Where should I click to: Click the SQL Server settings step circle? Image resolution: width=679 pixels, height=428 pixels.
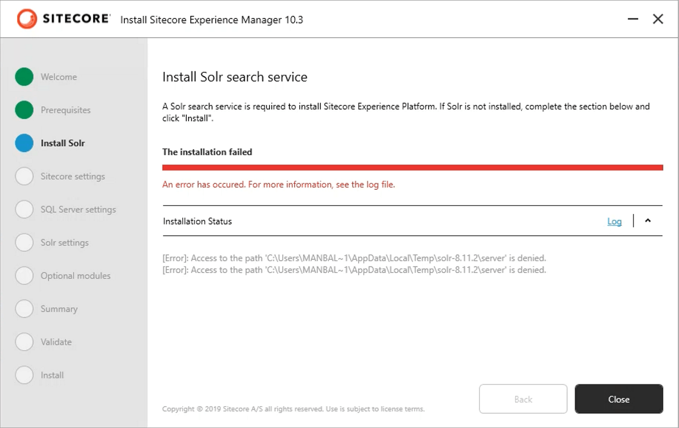point(24,209)
